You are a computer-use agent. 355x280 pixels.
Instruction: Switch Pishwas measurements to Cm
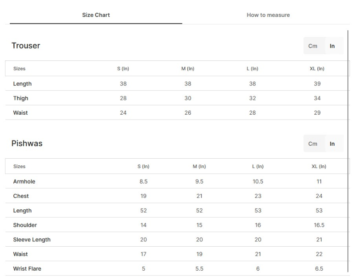(x=313, y=144)
